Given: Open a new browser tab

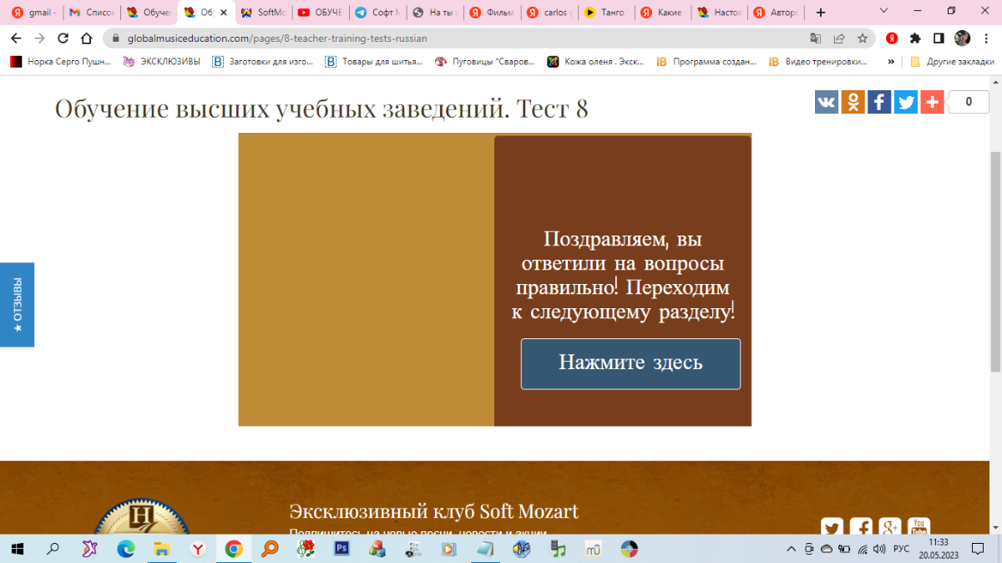Looking at the screenshot, I should (821, 13).
